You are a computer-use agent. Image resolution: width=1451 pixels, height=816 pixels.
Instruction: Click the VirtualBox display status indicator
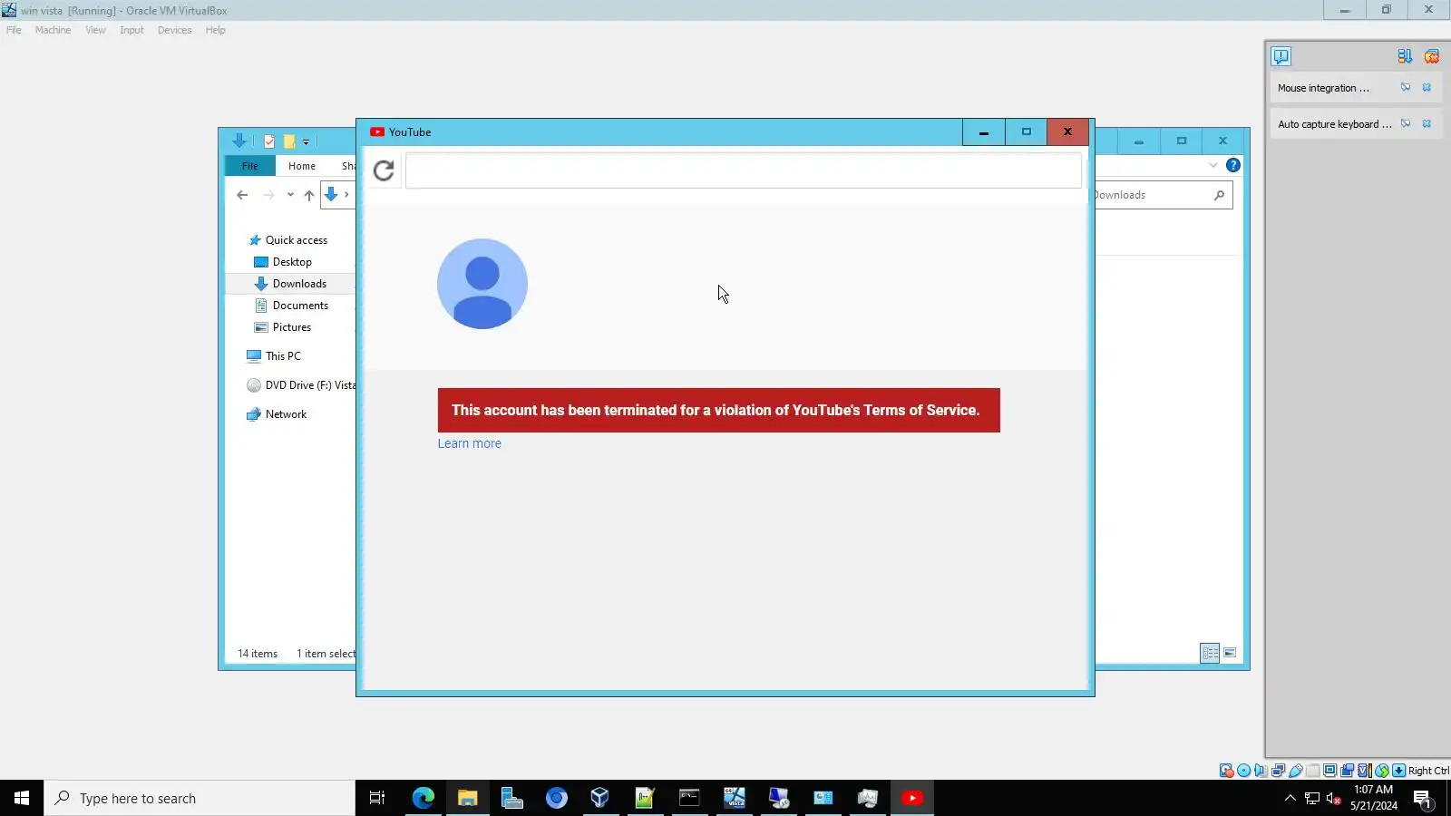point(1330,771)
